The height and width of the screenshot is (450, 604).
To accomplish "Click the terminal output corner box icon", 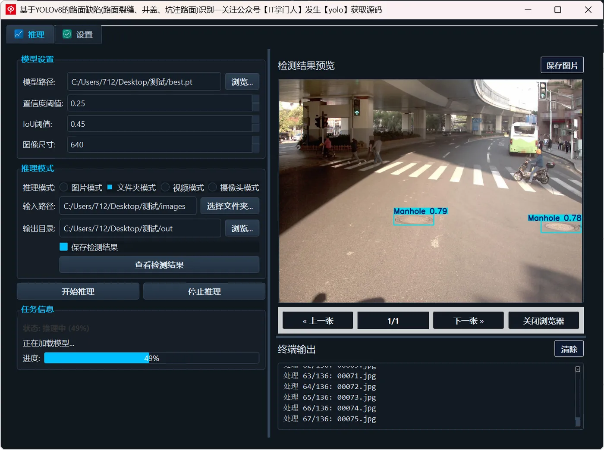I will [x=578, y=369].
